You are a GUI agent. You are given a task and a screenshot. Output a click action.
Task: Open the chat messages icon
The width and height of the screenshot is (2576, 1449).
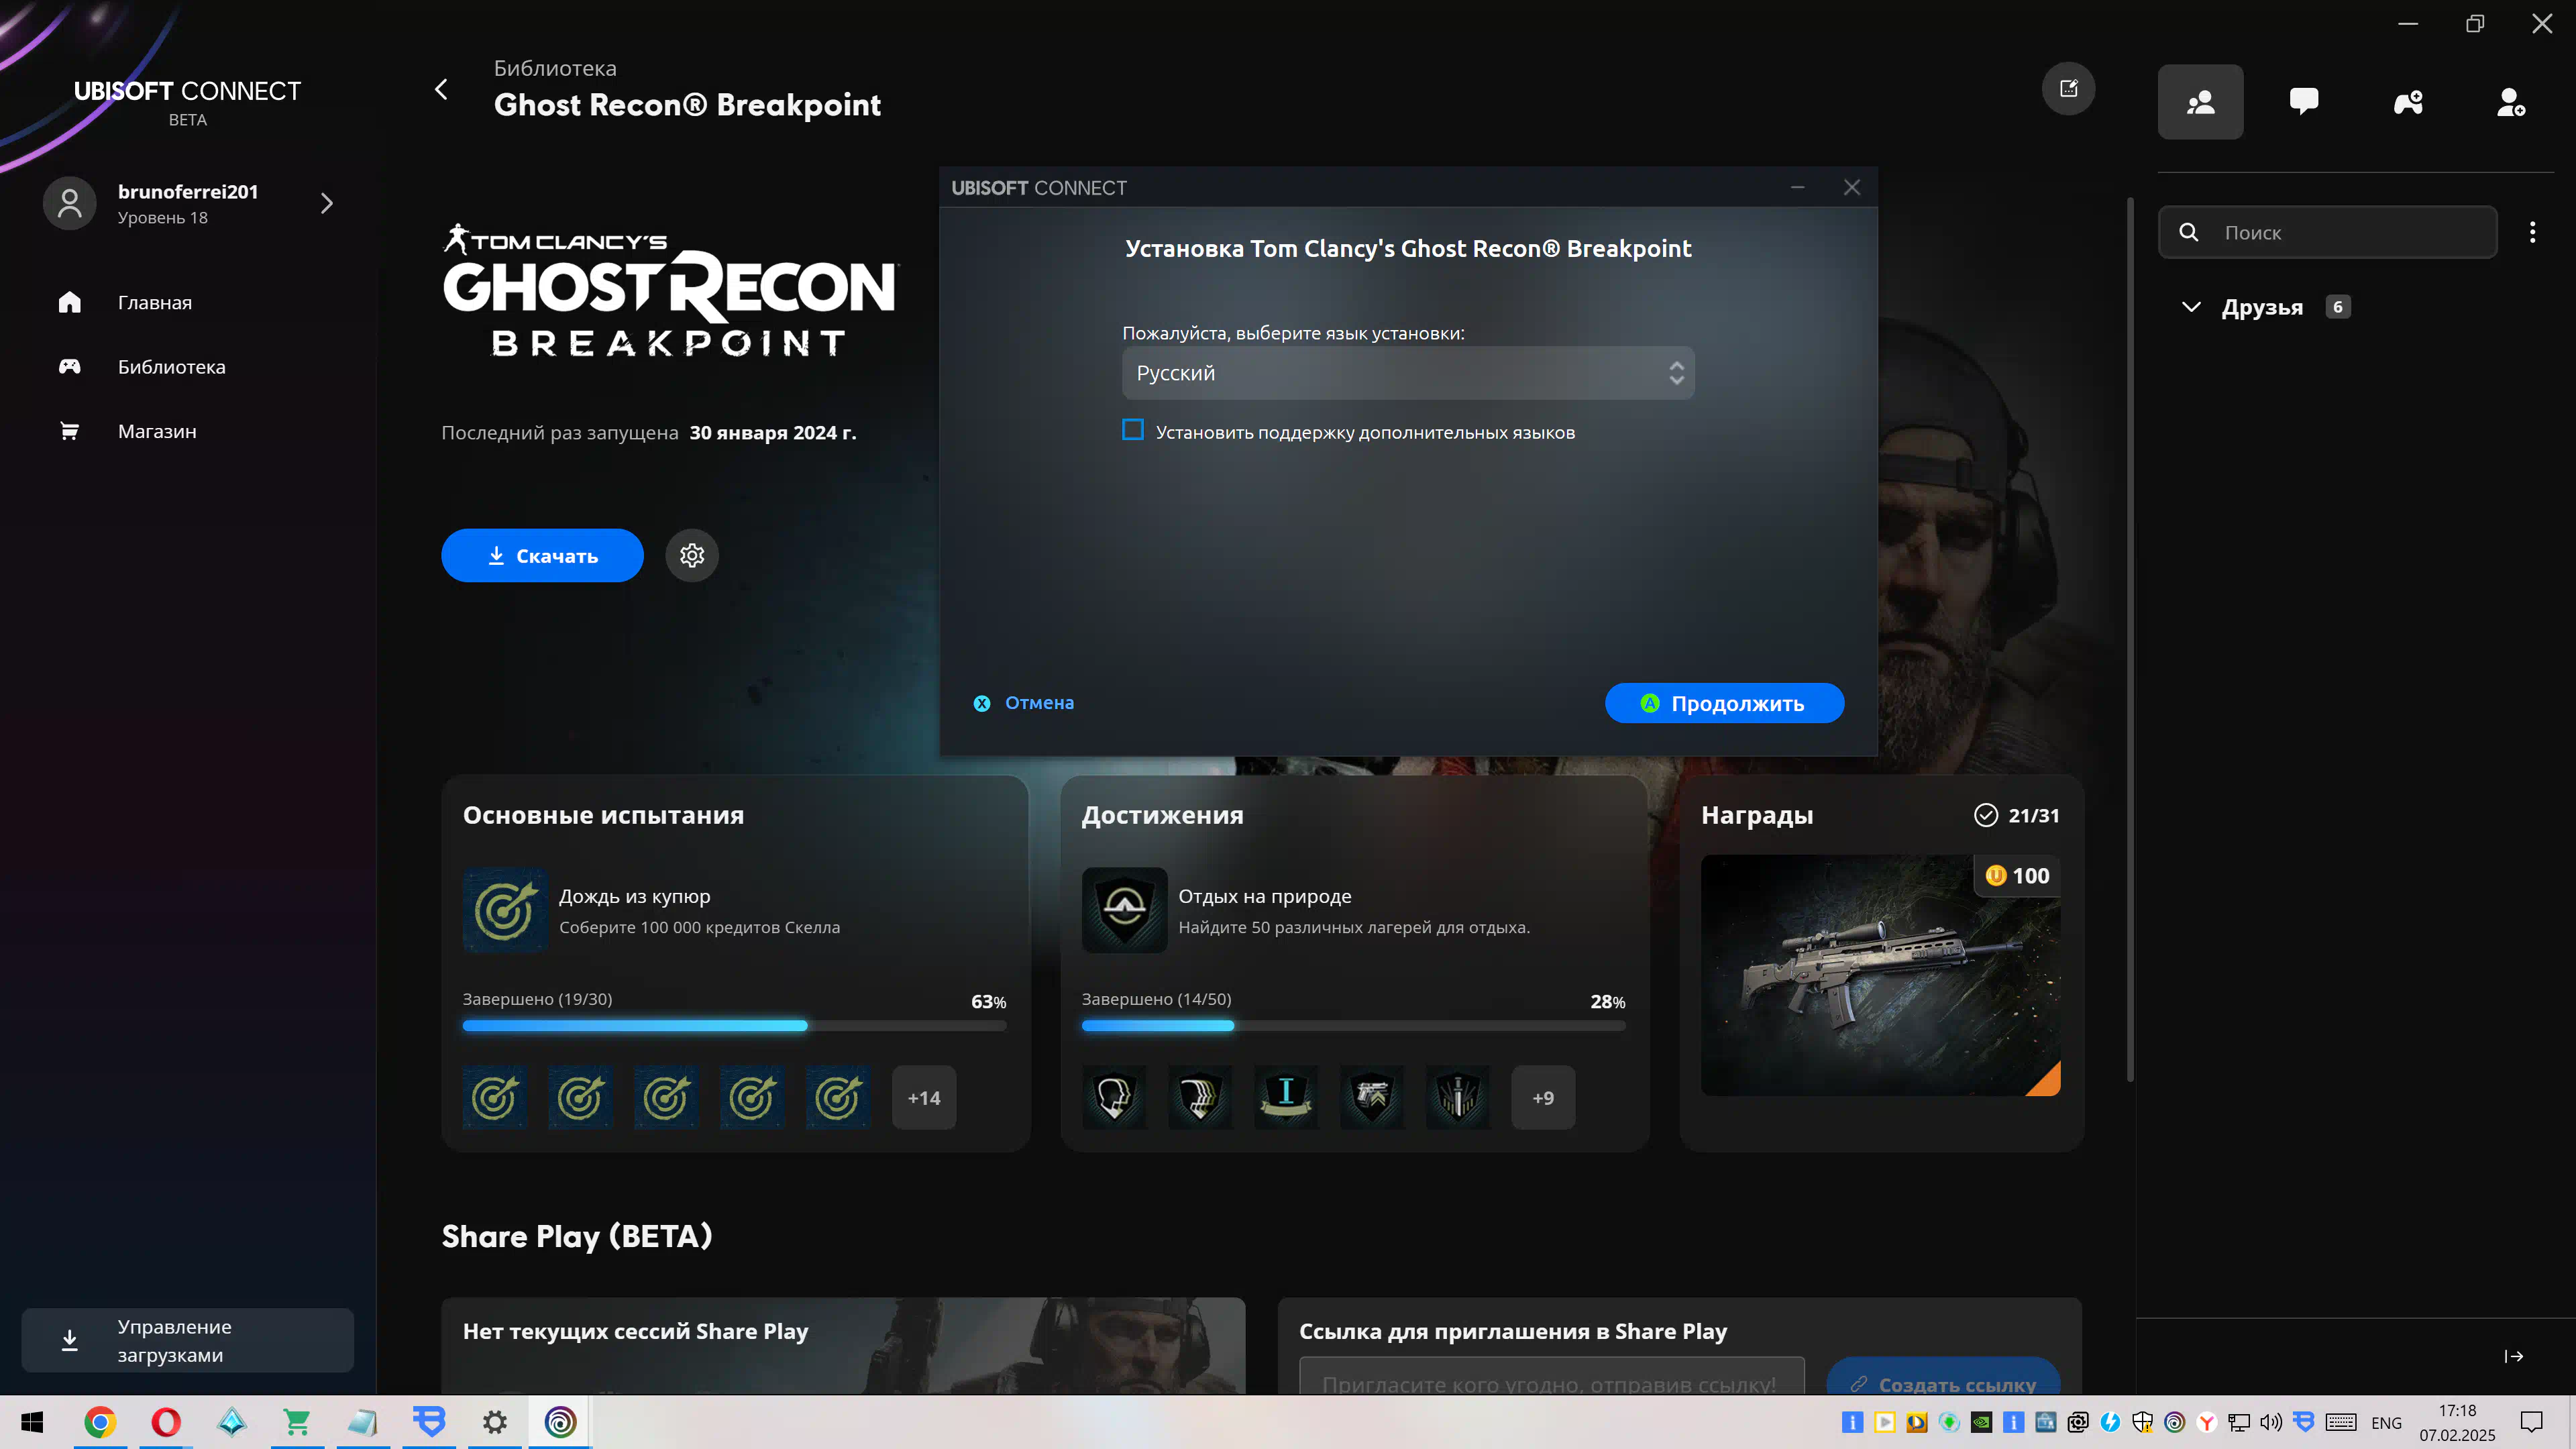(x=2304, y=102)
